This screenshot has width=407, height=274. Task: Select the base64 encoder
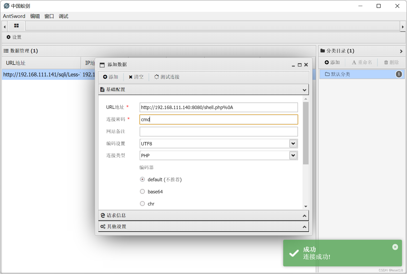(x=142, y=192)
